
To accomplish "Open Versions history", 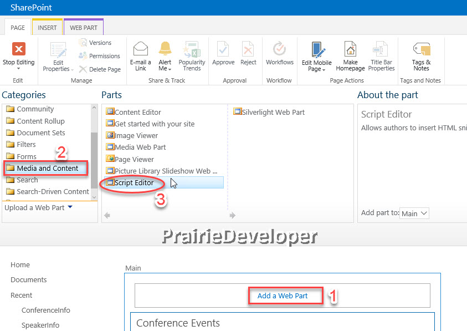I will pyautogui.click(x=95, y=43).
